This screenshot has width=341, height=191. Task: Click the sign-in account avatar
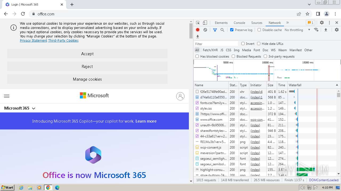180,96
